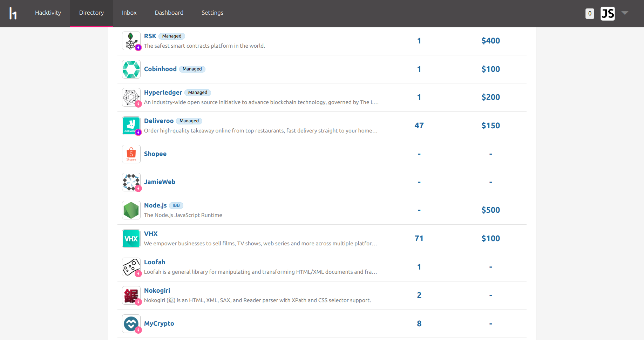
Task: Click the IBB badge next to Node.js
Action: tap(176, 205)
